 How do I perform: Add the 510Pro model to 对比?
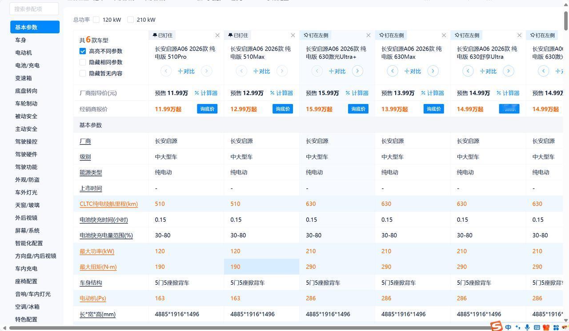coord(186,71)
